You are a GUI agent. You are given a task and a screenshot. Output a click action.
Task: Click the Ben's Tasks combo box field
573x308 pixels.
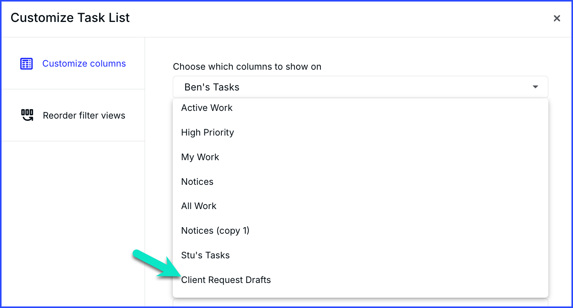[x=360, y=87]
